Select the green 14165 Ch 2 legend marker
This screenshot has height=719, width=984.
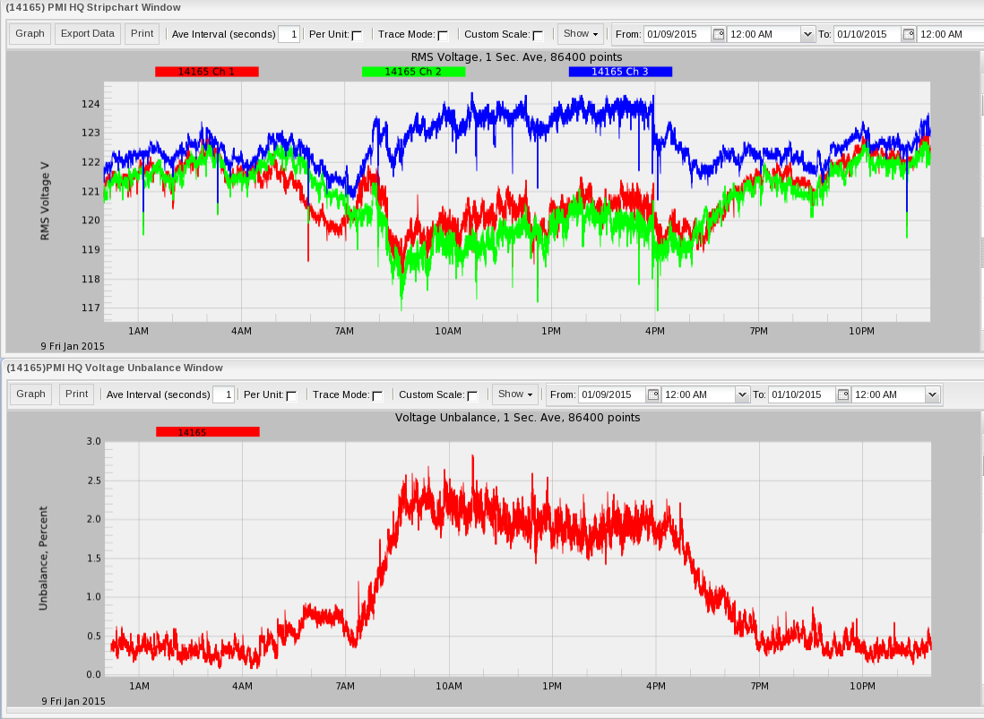(x=413, y=72)
